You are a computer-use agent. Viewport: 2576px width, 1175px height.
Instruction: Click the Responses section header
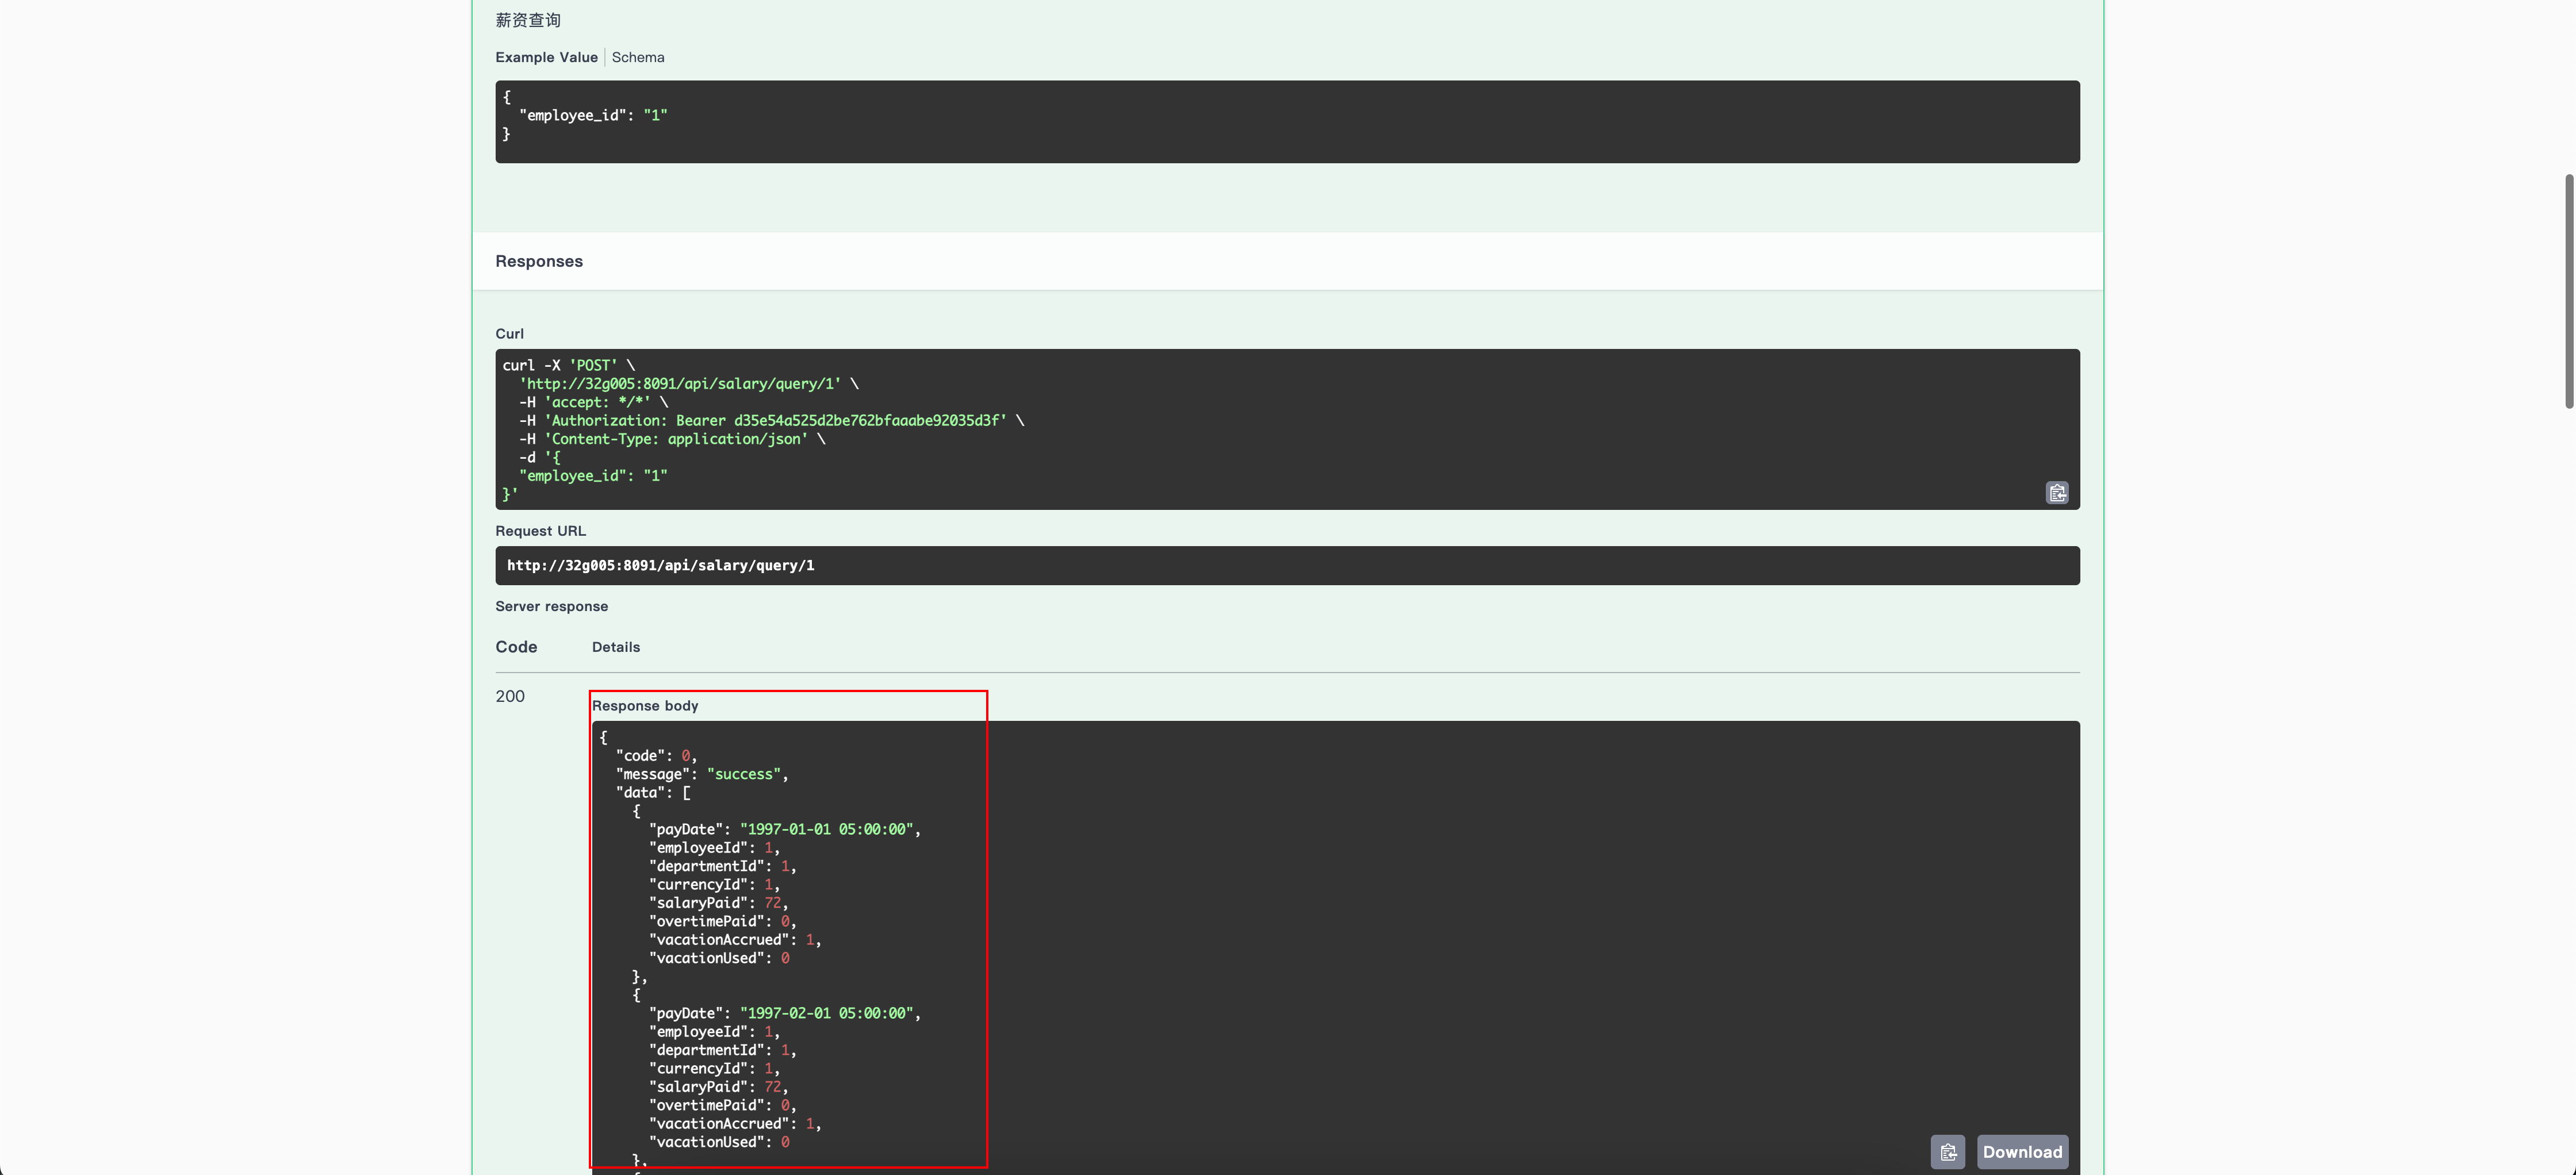539,261
